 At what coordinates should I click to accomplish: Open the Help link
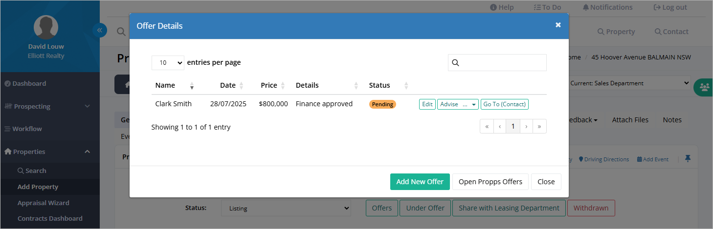pos(502,7)
